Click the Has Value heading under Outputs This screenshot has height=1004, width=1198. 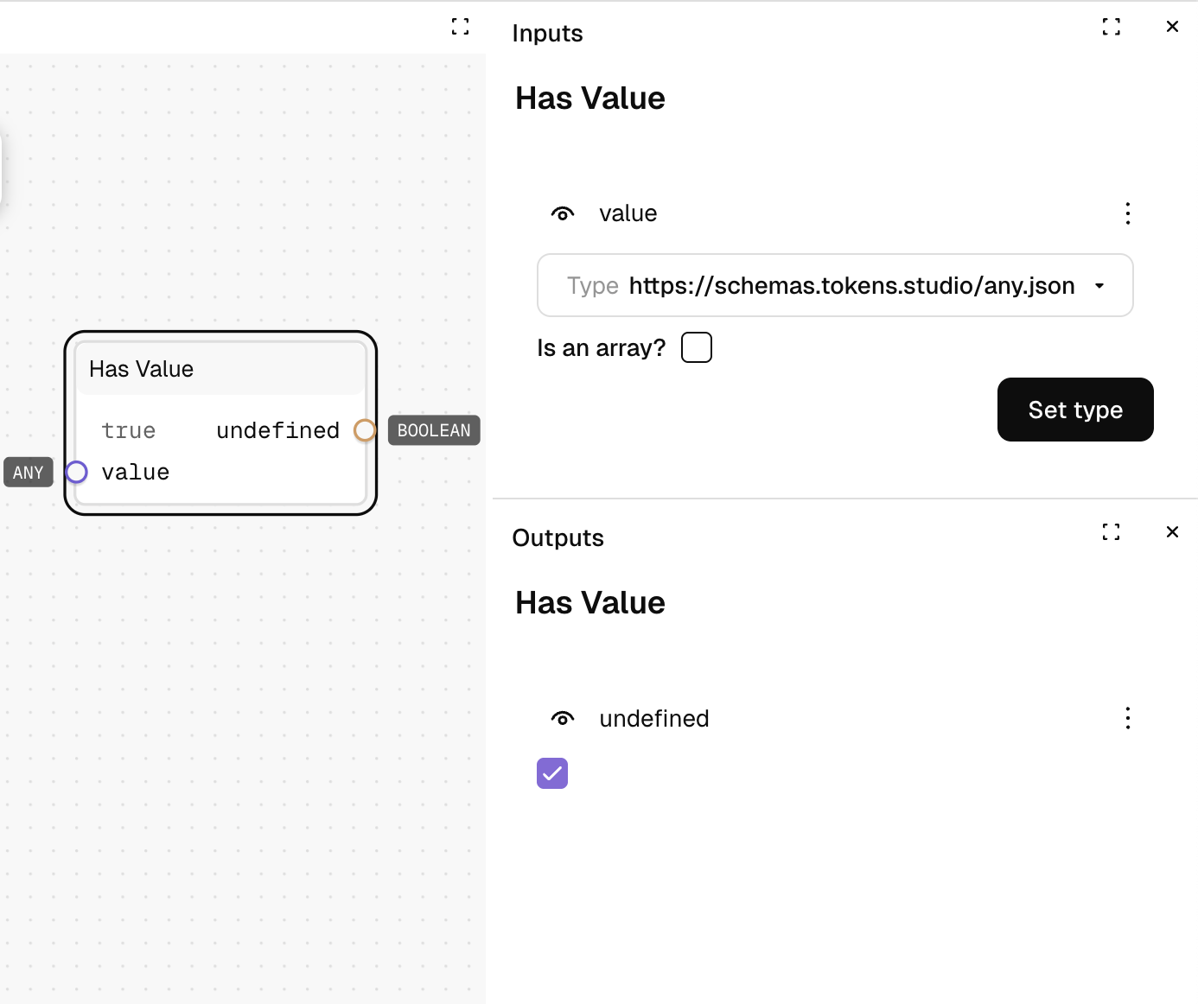[x=590, y=603]
